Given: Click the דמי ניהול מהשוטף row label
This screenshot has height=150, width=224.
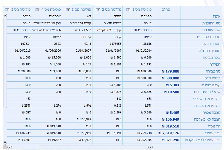Looking at the screenshot, I should (x=207, y=99).
